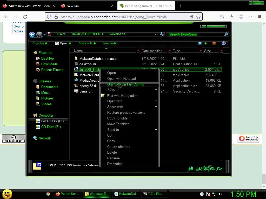Screen dimensions: 266x199
Task: Open the Firefox hamburger menu
Action: coord(260,17)
